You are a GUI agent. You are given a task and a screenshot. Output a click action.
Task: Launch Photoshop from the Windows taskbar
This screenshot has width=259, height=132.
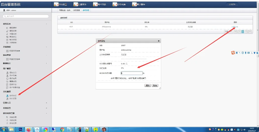20,129
